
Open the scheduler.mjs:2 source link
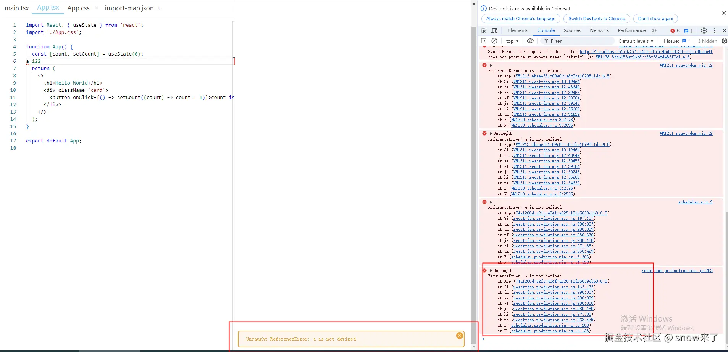click(695, 202)
